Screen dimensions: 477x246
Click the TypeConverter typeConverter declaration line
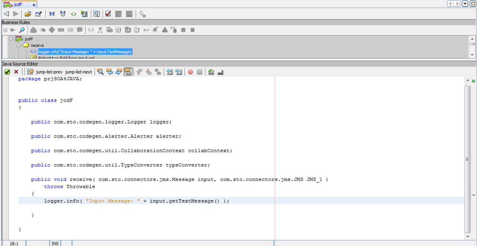click(x=120, y=165)
